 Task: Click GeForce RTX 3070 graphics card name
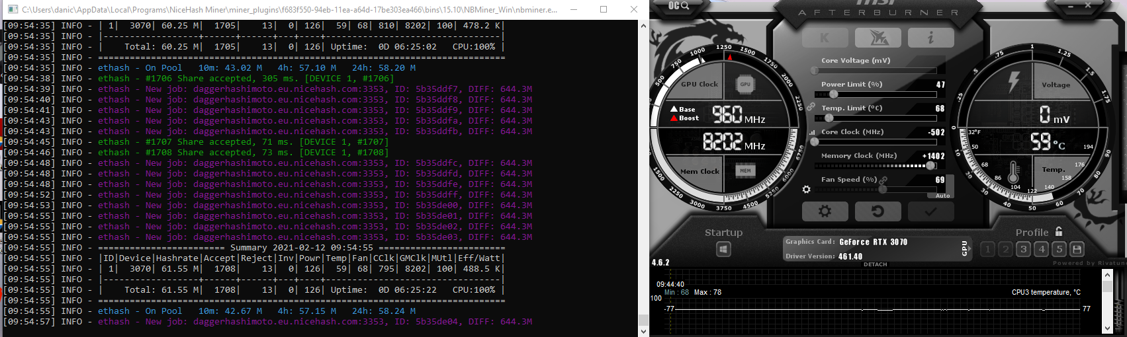click(873, 242)
